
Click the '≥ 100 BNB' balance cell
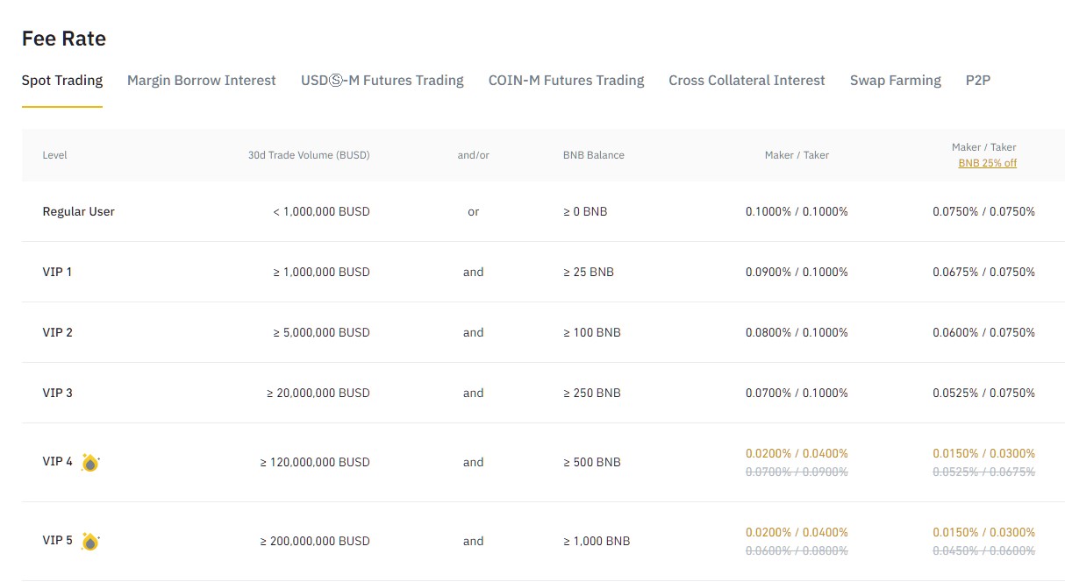(x=592, y=332)
